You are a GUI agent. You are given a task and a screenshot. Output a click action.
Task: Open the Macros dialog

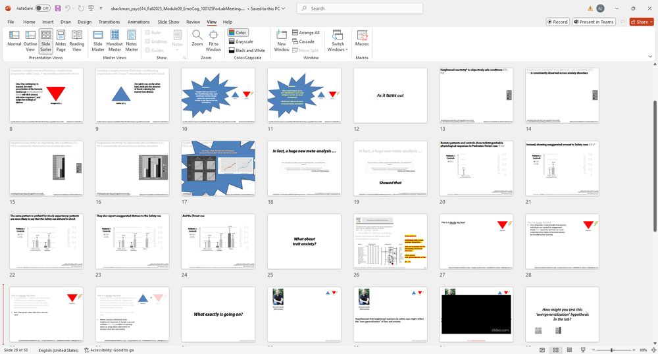pyautogui.click(x=362, y=39)
